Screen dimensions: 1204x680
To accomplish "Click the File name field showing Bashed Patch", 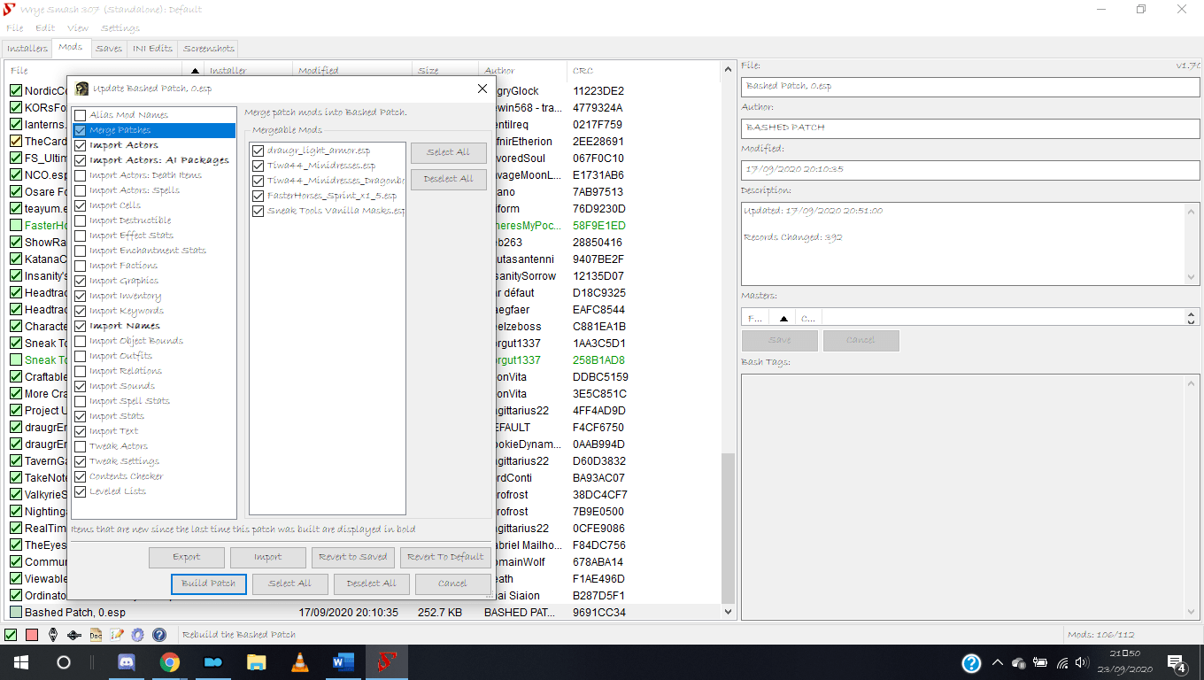I will [969, 86].
